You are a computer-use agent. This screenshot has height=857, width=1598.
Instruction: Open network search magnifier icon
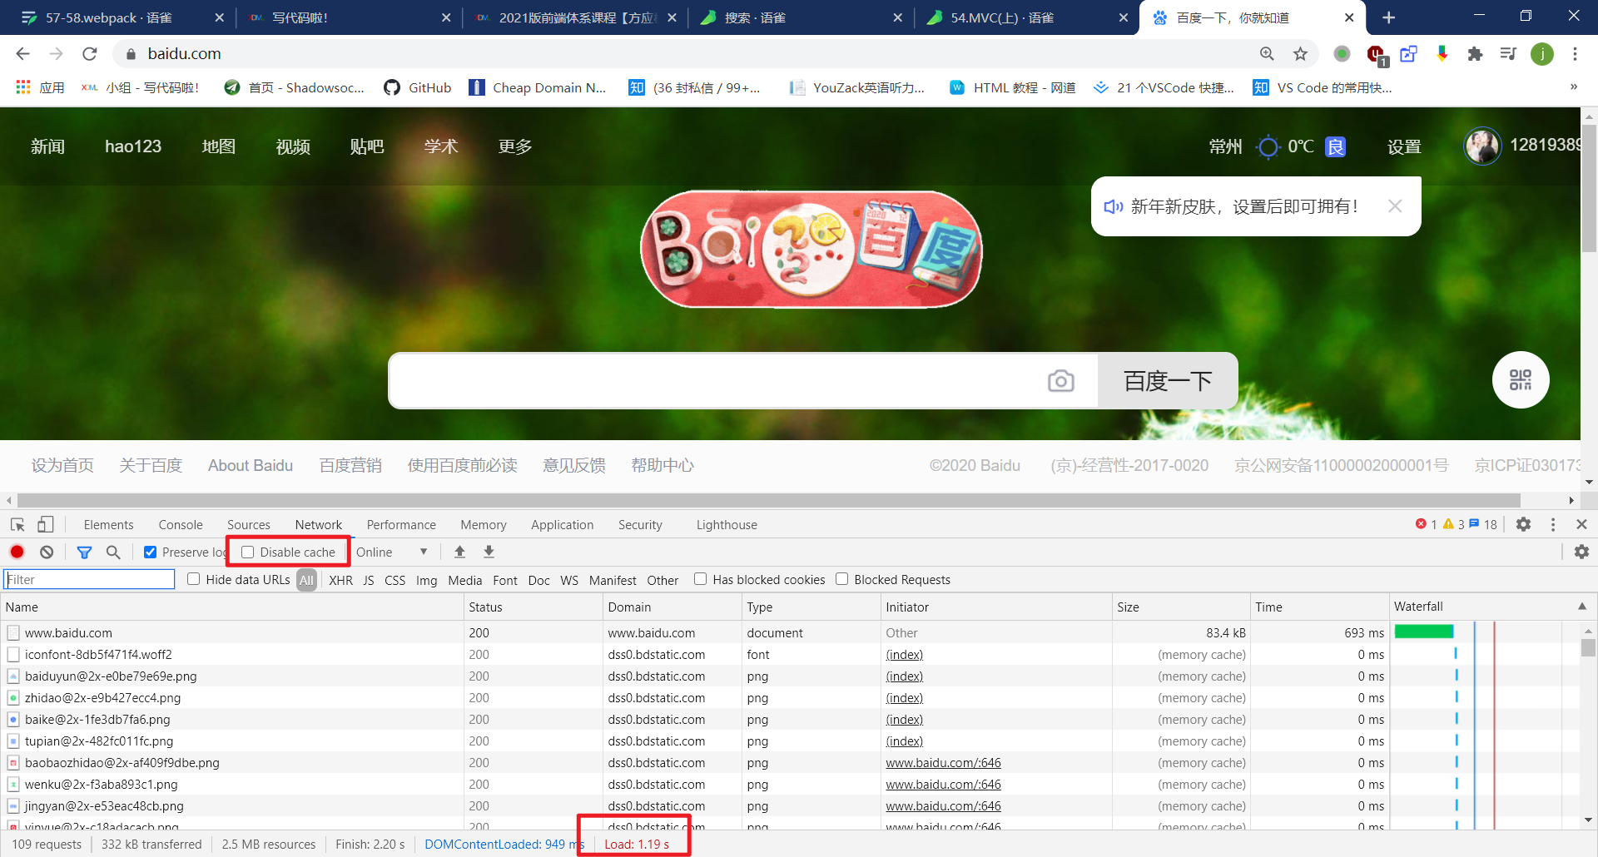coord(113,552)
